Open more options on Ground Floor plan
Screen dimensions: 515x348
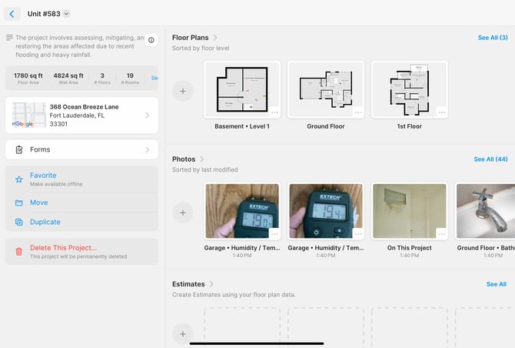[x=357, y=112]
